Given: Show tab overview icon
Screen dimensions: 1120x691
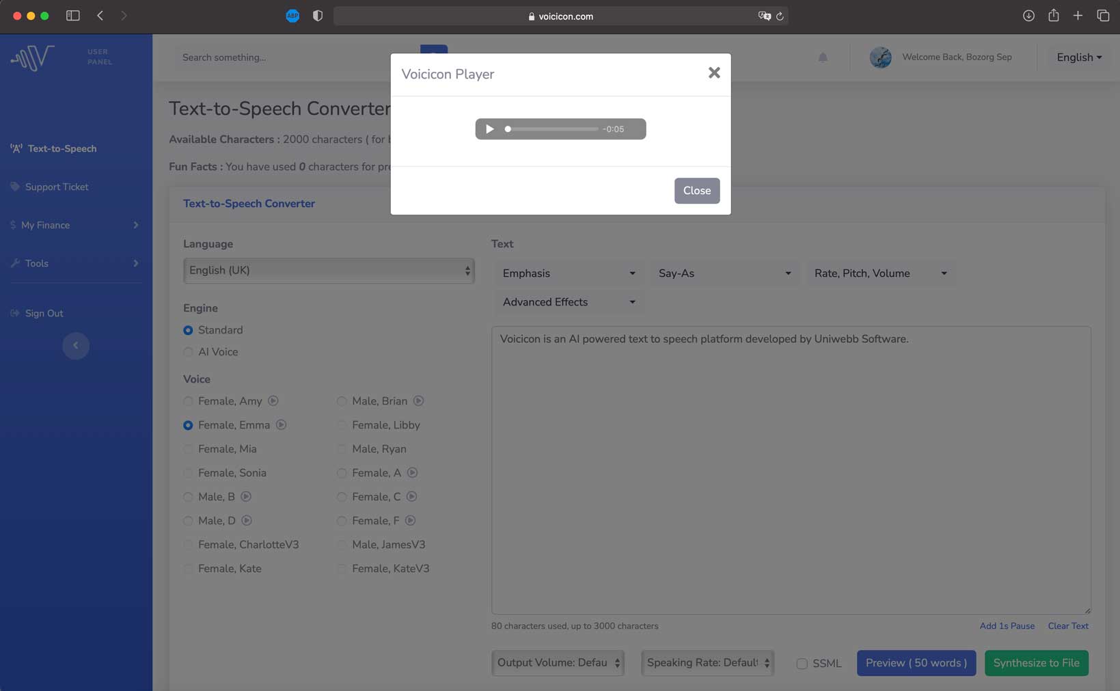Looking at the screenshot, I should [1103, 15].
